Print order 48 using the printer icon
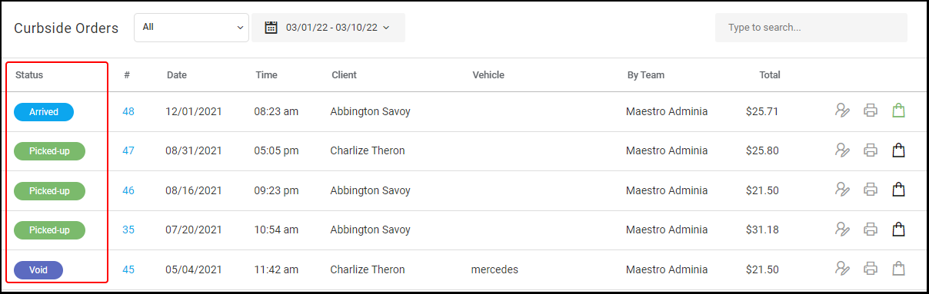Image resolution: width=929 pixels, height=294 pixels. pyautogui.click(x=871, y=111)
